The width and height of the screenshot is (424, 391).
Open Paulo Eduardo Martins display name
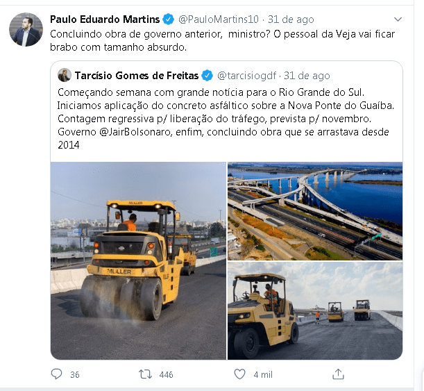(105, 19)
